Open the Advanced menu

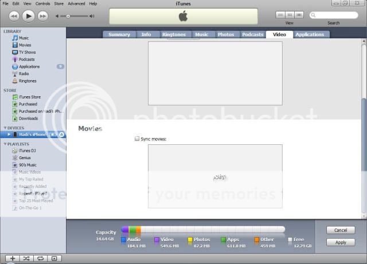click(76, 4)
